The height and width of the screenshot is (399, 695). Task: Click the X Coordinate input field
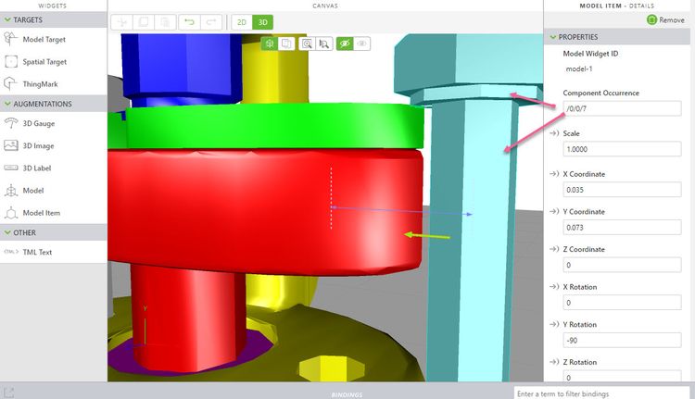(x=622, y=190)
